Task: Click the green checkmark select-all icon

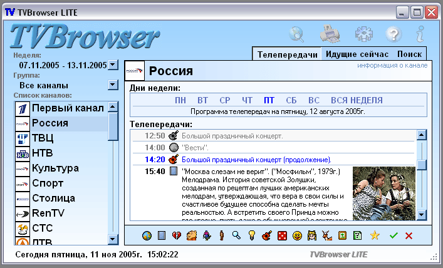Action: point(393,235)
